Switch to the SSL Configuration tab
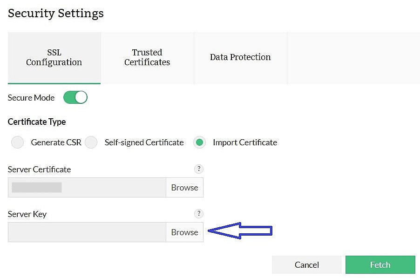Image resolution: width=420 pixels, height=278 pixels. tap(54, 57)
